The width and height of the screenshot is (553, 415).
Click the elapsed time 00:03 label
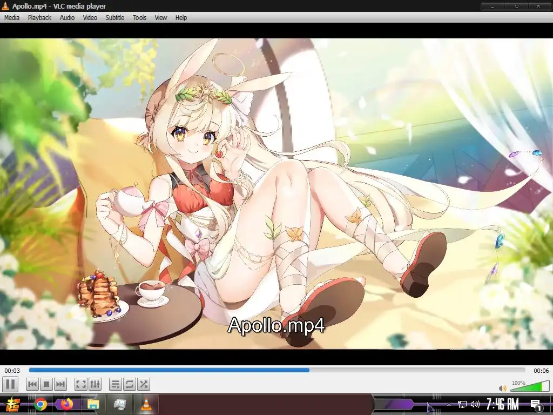tap(12, 371)
